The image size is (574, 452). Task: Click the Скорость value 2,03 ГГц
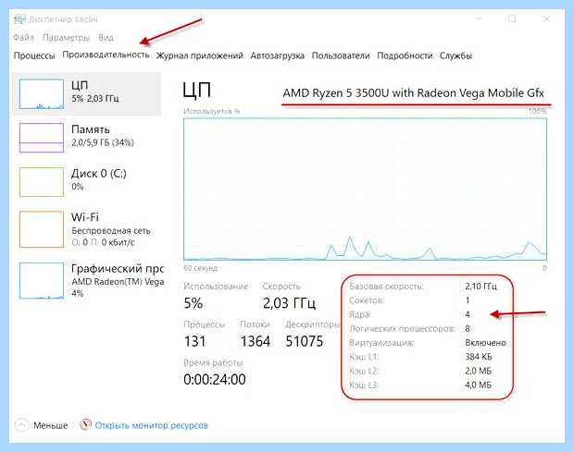pyautogui.click(x=289, y=303)
